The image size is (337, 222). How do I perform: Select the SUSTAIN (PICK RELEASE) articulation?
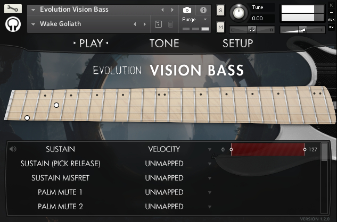(x=60, y=164)
